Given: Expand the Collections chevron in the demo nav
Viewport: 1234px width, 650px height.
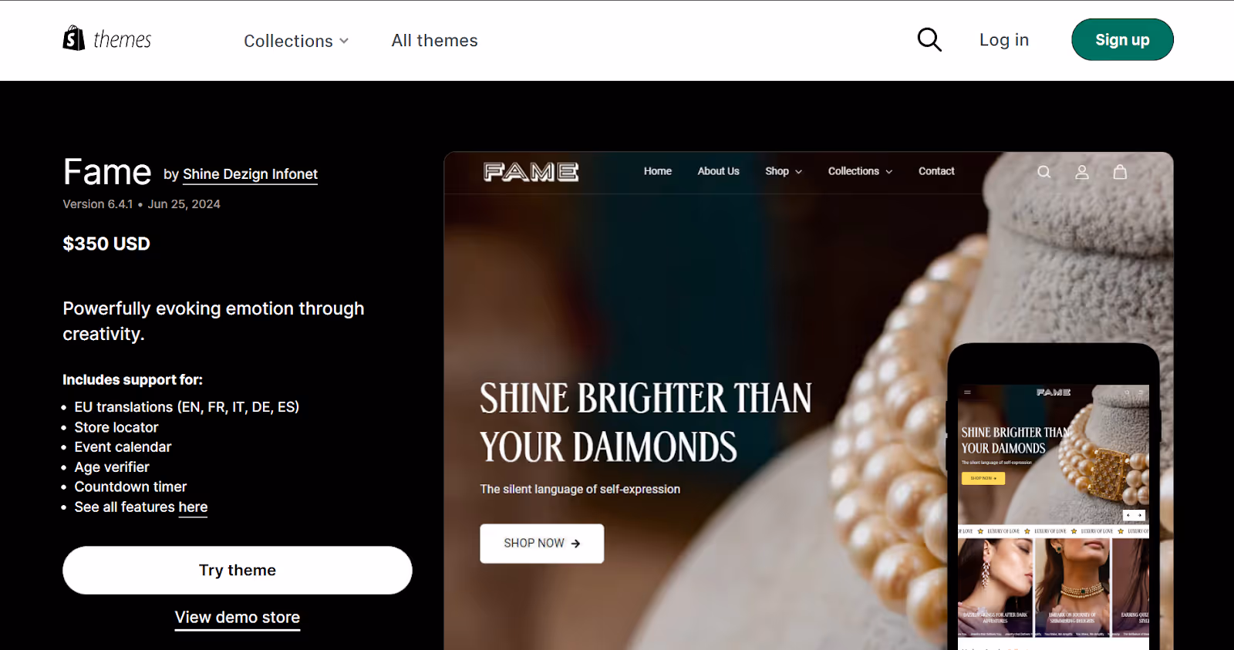Looking at the screenshot, I should pyautogui.click(x=890, y=171).
